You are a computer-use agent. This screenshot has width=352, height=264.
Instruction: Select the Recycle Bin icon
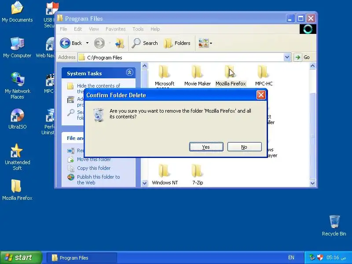(334, 226)
